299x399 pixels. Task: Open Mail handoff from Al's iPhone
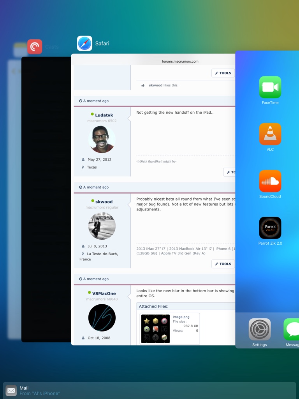[149, 390]
